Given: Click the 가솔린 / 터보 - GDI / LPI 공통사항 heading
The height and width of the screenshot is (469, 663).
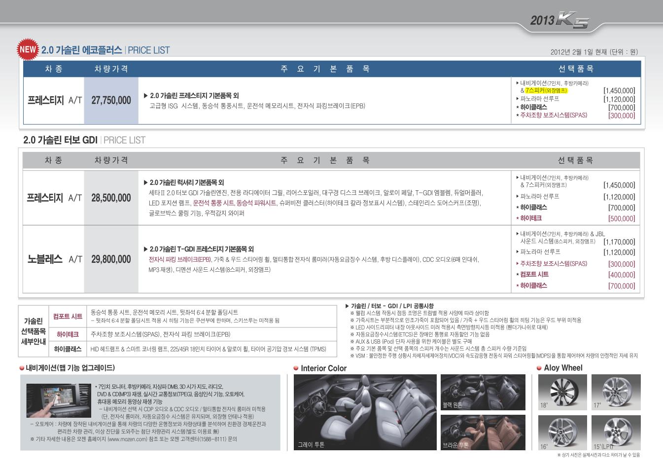Looking at the screenshot, I should tap(392, 306).
